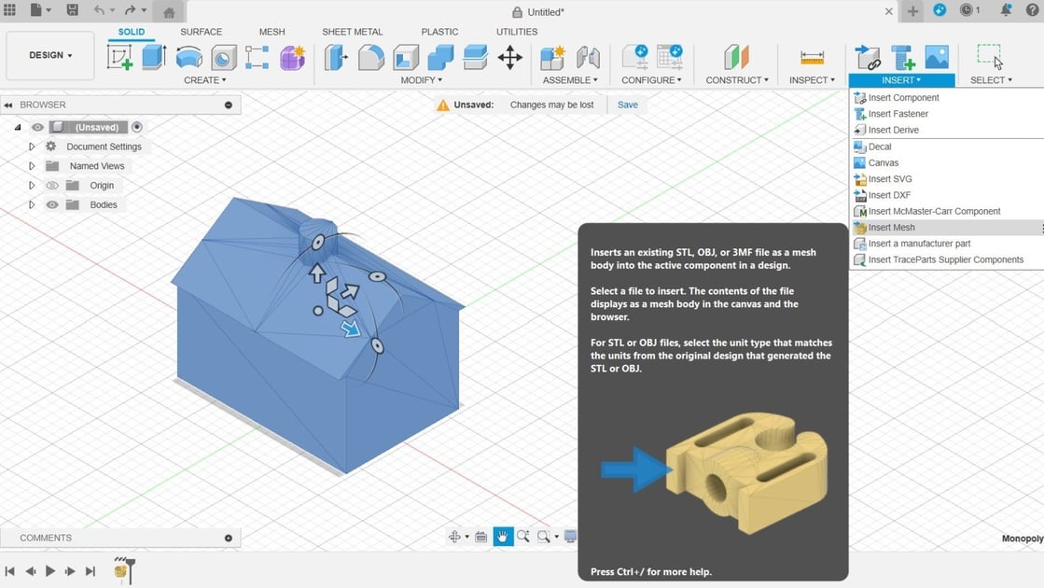This screenshot has height=588, width=1044.
Task: Expand the Bodies node in the browser
Action: 31,204
